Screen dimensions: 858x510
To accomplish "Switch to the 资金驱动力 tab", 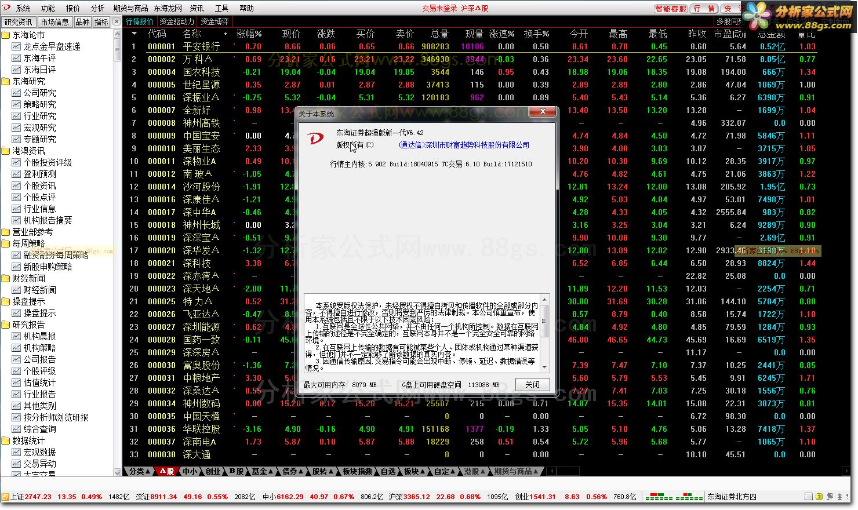I will [x=176, y=21].
